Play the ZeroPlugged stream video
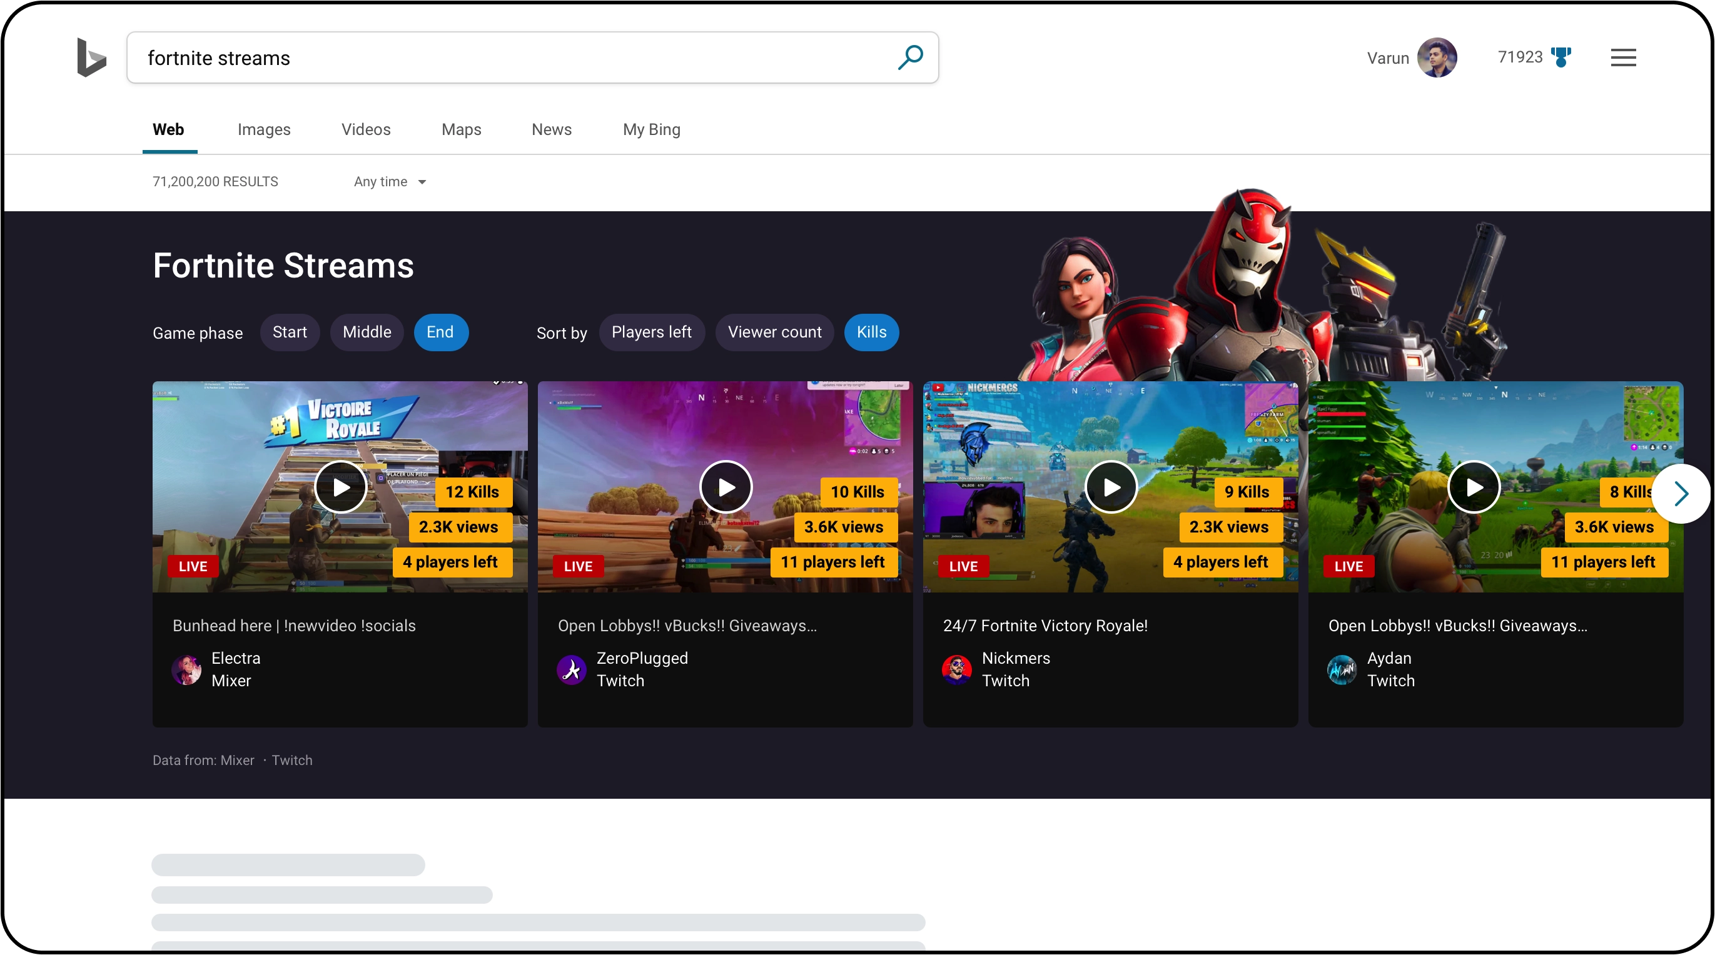This screenshot has height=955, width=1715. [x=726, y=487]
